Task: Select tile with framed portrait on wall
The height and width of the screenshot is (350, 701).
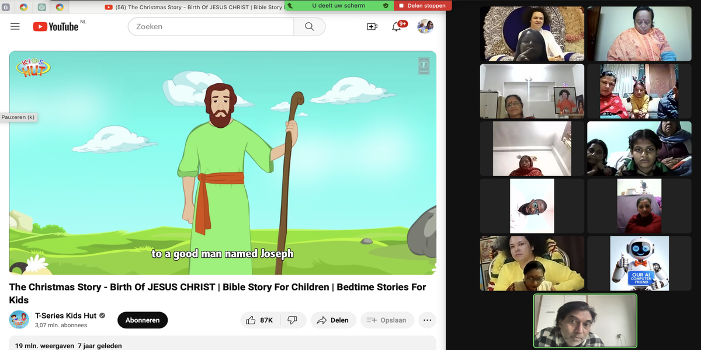Action: point(532,91)
